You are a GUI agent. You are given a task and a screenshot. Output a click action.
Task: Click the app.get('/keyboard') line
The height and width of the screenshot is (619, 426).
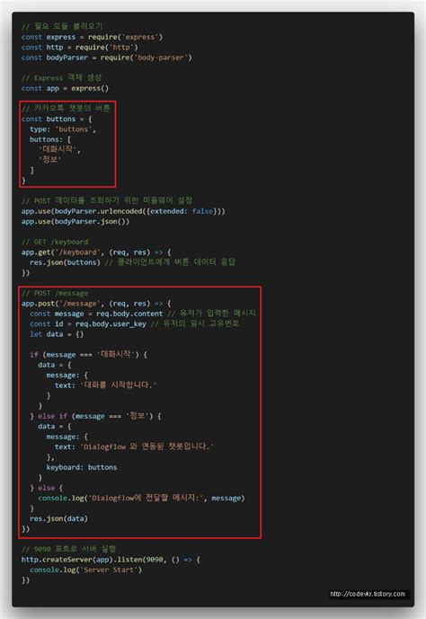pyautogui.click(x=96, y=252)
